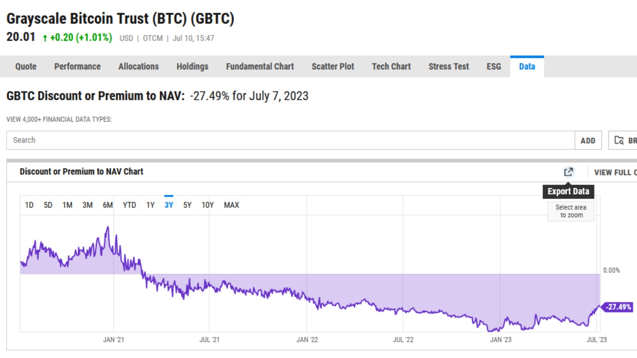Set chart range to 1Y
Viewport: 637px width, 358px height.
[150, 205]
